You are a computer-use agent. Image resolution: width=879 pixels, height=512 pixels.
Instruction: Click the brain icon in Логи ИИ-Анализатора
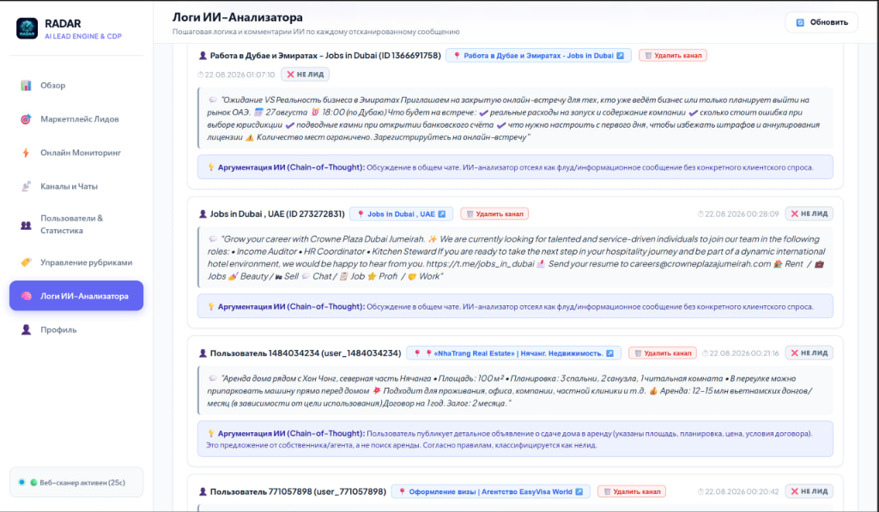click(26, 296)
